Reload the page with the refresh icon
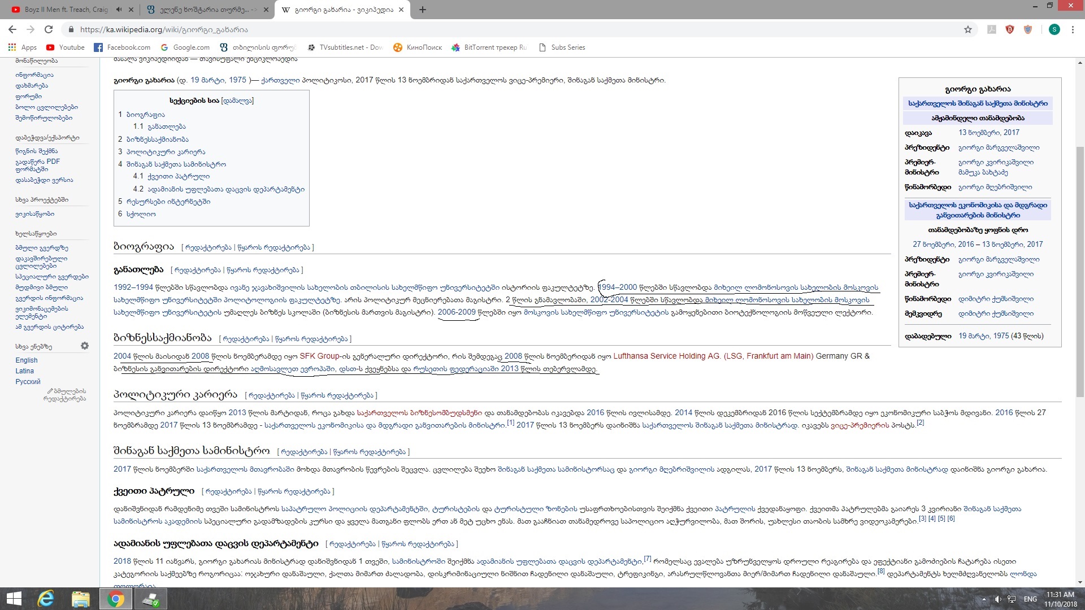Image resolution: width=1085 pixels, height=610 pixels. (x=49, y=29)
